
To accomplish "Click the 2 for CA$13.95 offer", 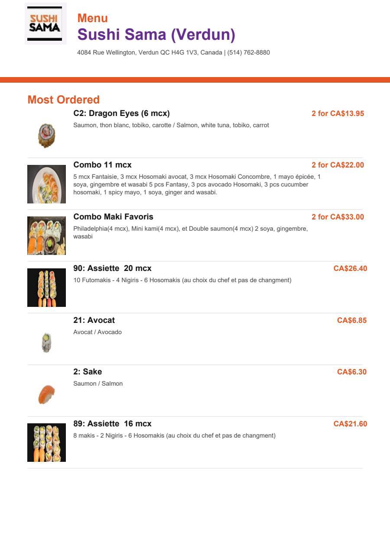I will [x=338, y=114].
